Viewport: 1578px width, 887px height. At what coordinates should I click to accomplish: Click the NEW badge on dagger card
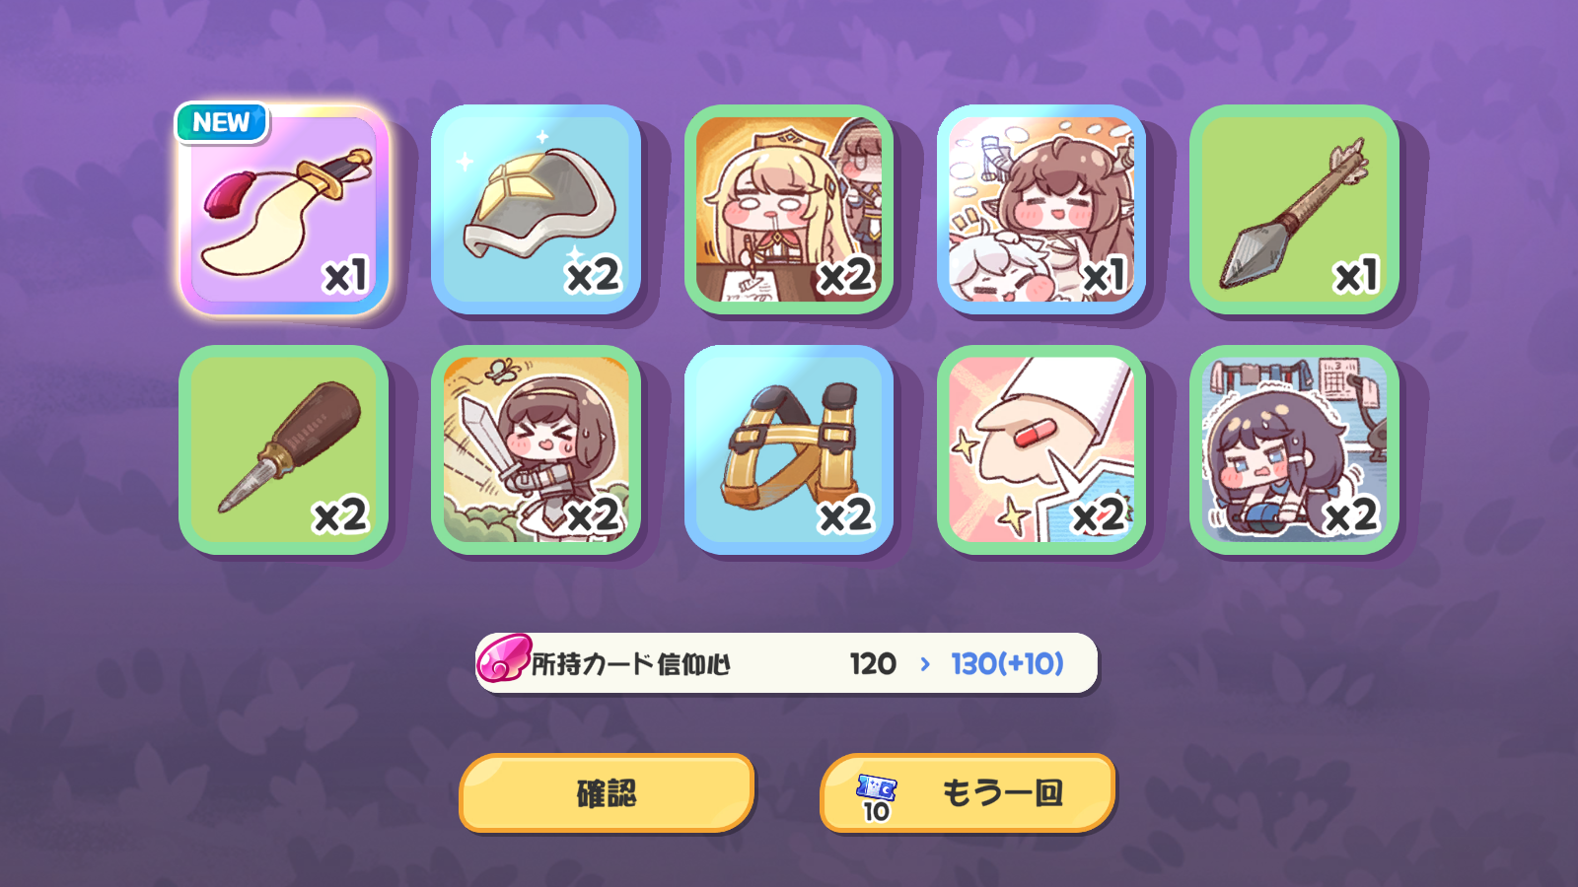click(222, 123)
